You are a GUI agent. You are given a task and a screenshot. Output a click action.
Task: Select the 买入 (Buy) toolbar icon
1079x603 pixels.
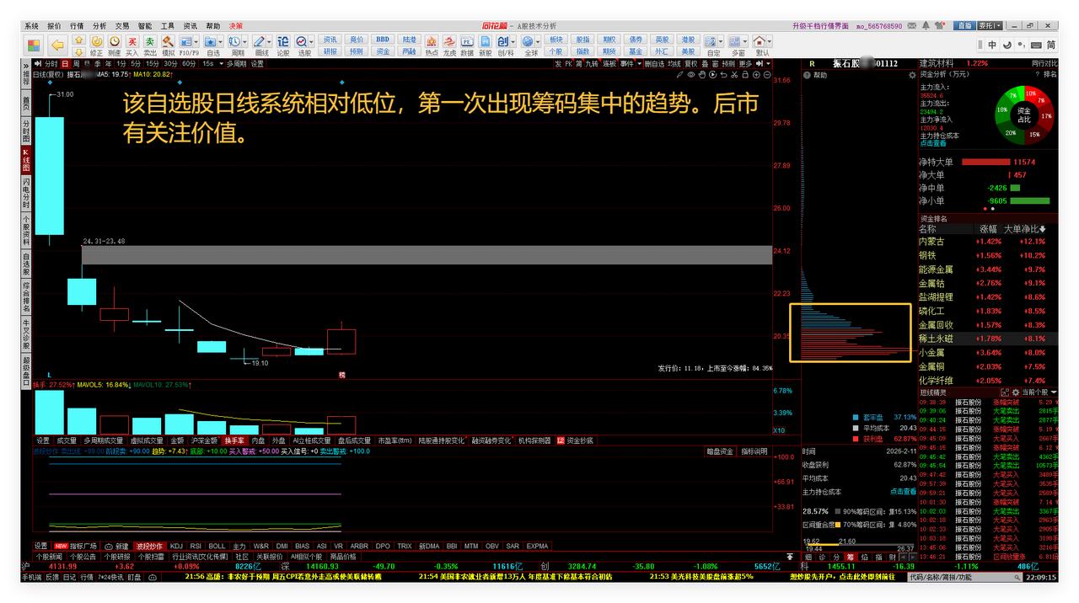[x=133, y=40]
